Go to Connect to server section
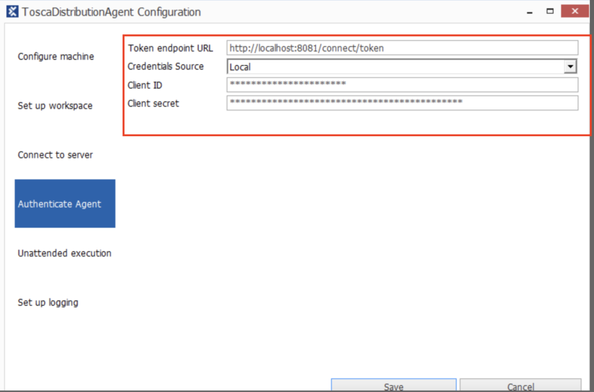 point(55,155)
